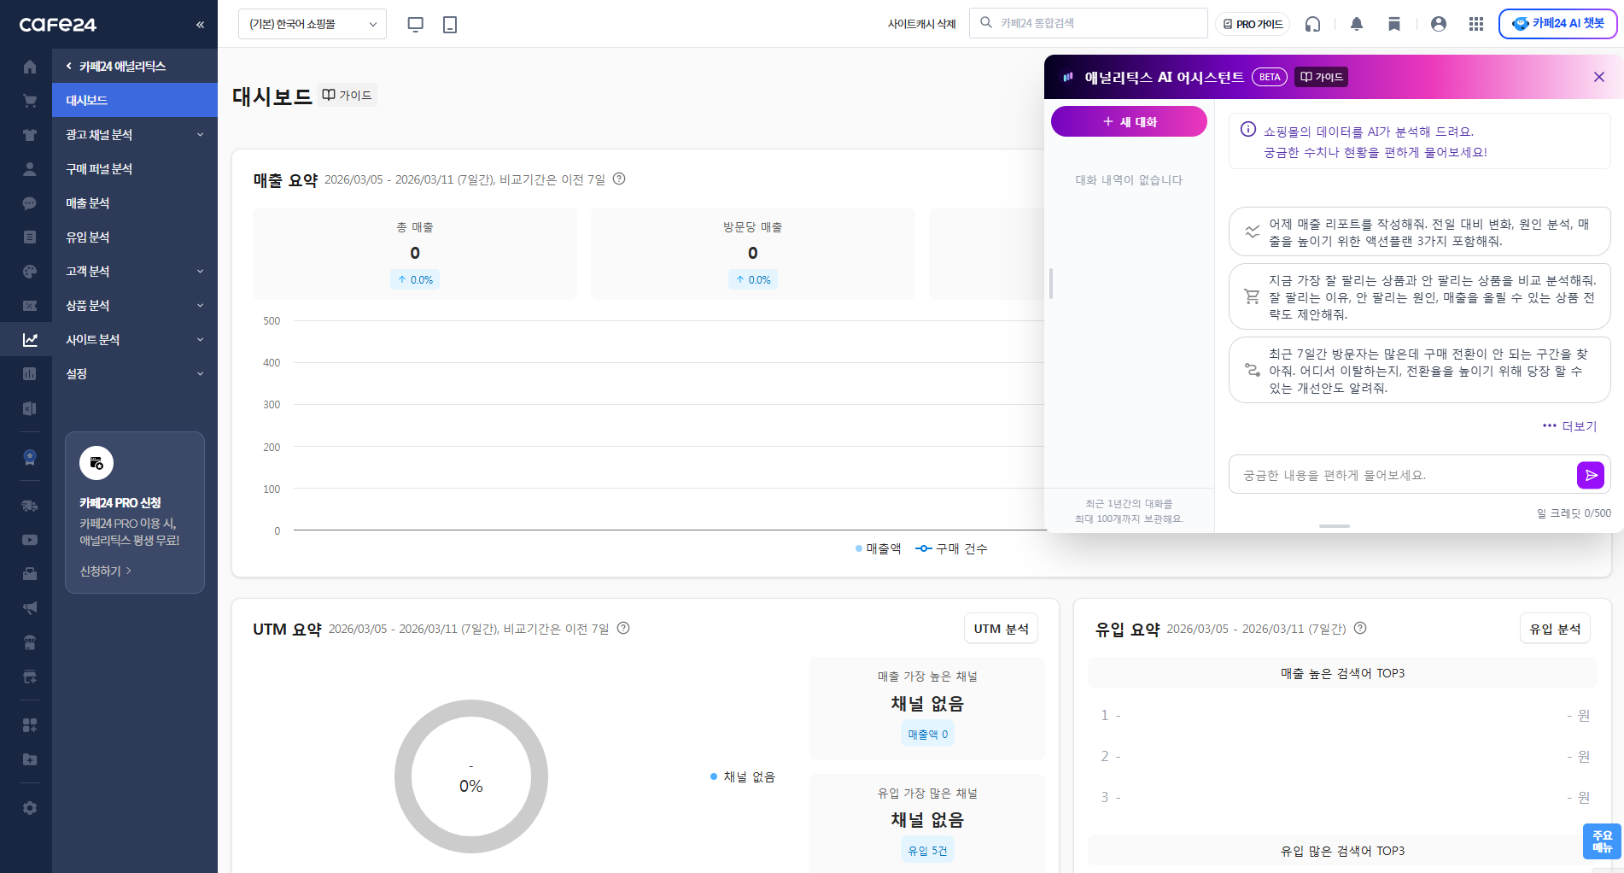1624x873 pixels.
Task: Collapse the sidebar with the double-chevron icon
Action: 200,25
